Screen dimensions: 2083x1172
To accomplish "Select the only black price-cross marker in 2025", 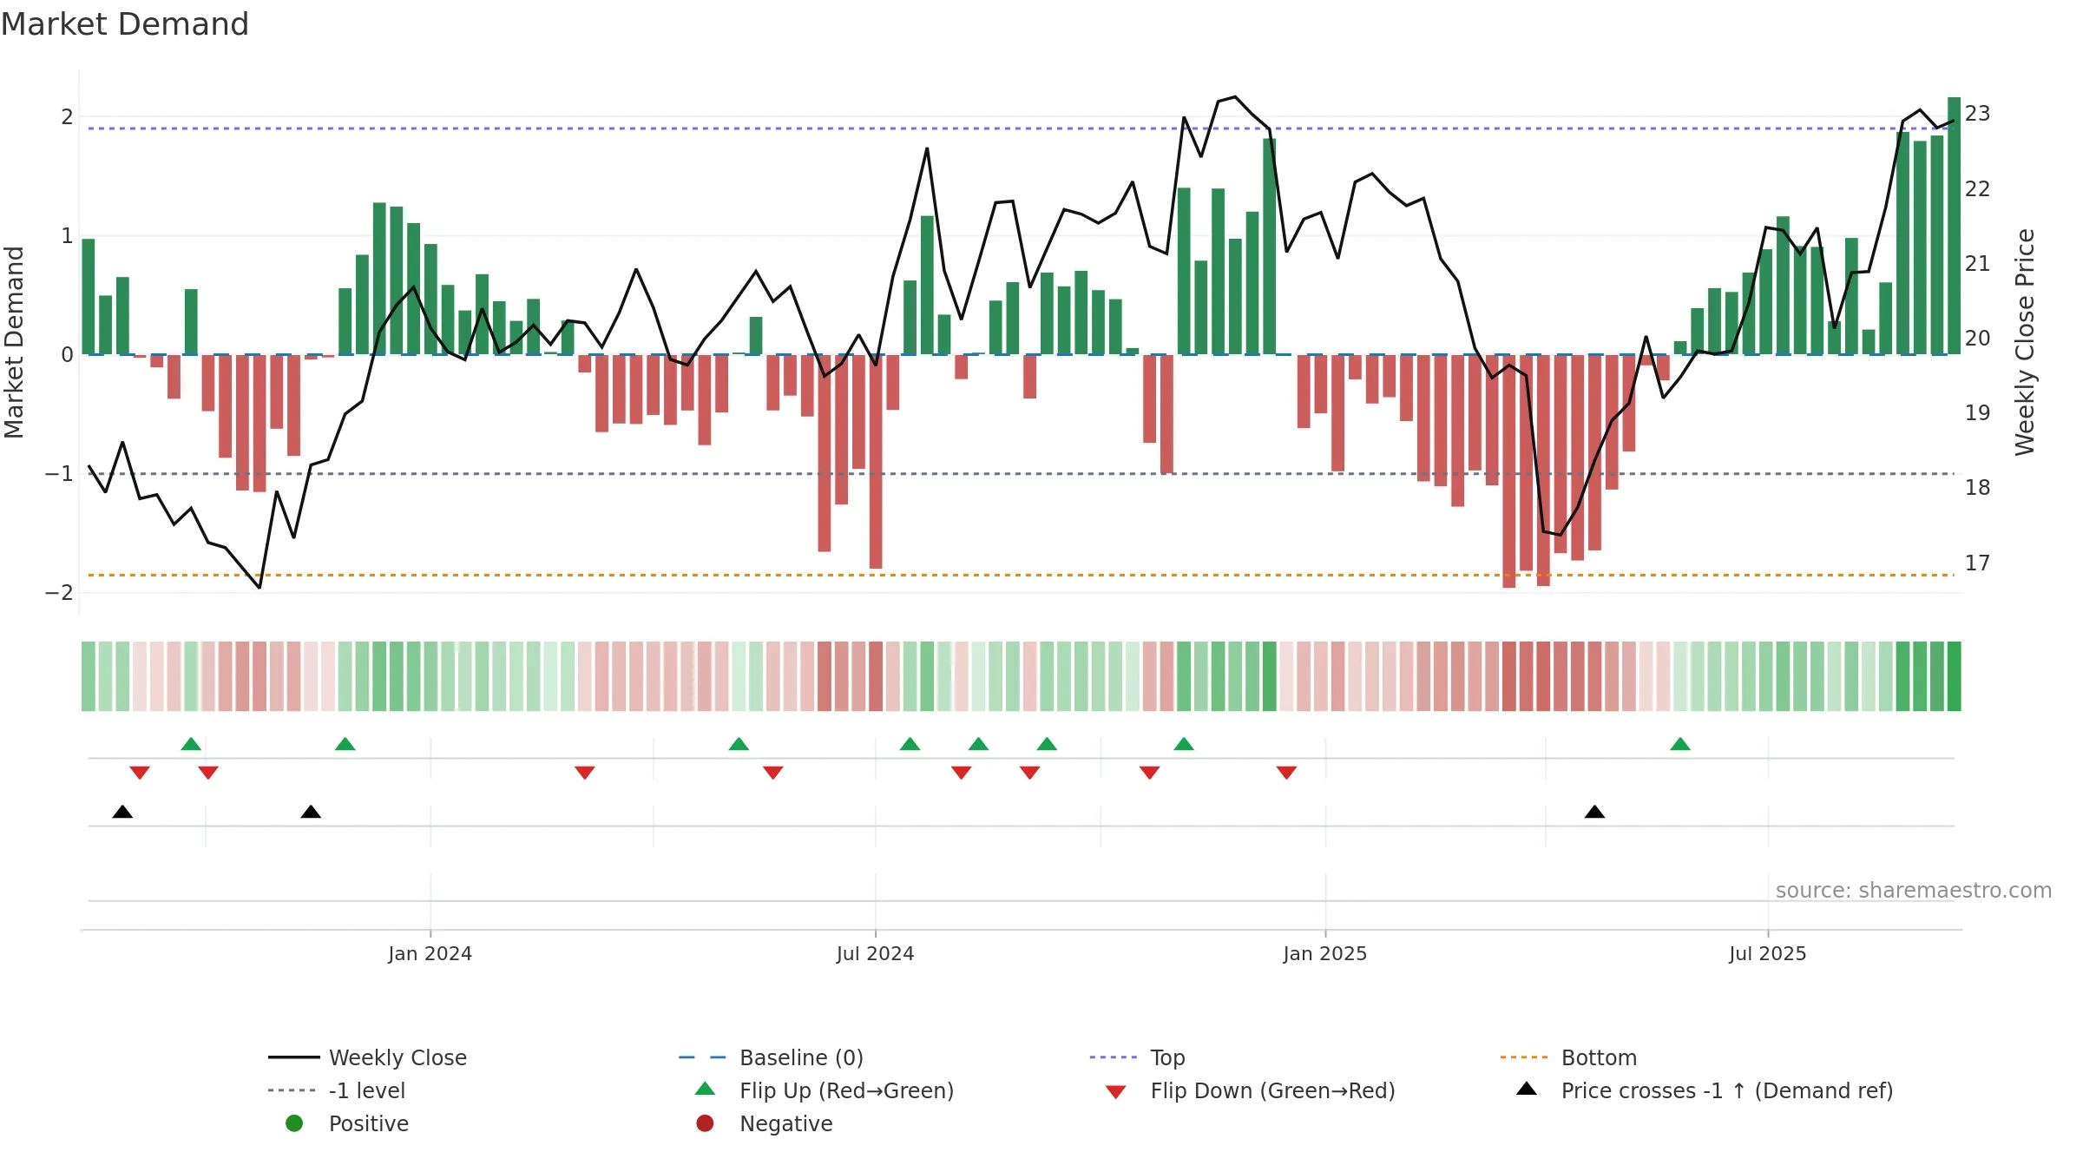I will pyautogui.click(x=1594, y=812).
